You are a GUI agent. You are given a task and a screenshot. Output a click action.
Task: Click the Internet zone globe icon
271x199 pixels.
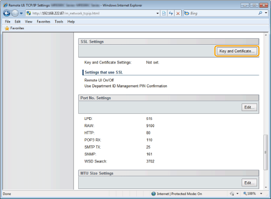(x=154, y=193)
